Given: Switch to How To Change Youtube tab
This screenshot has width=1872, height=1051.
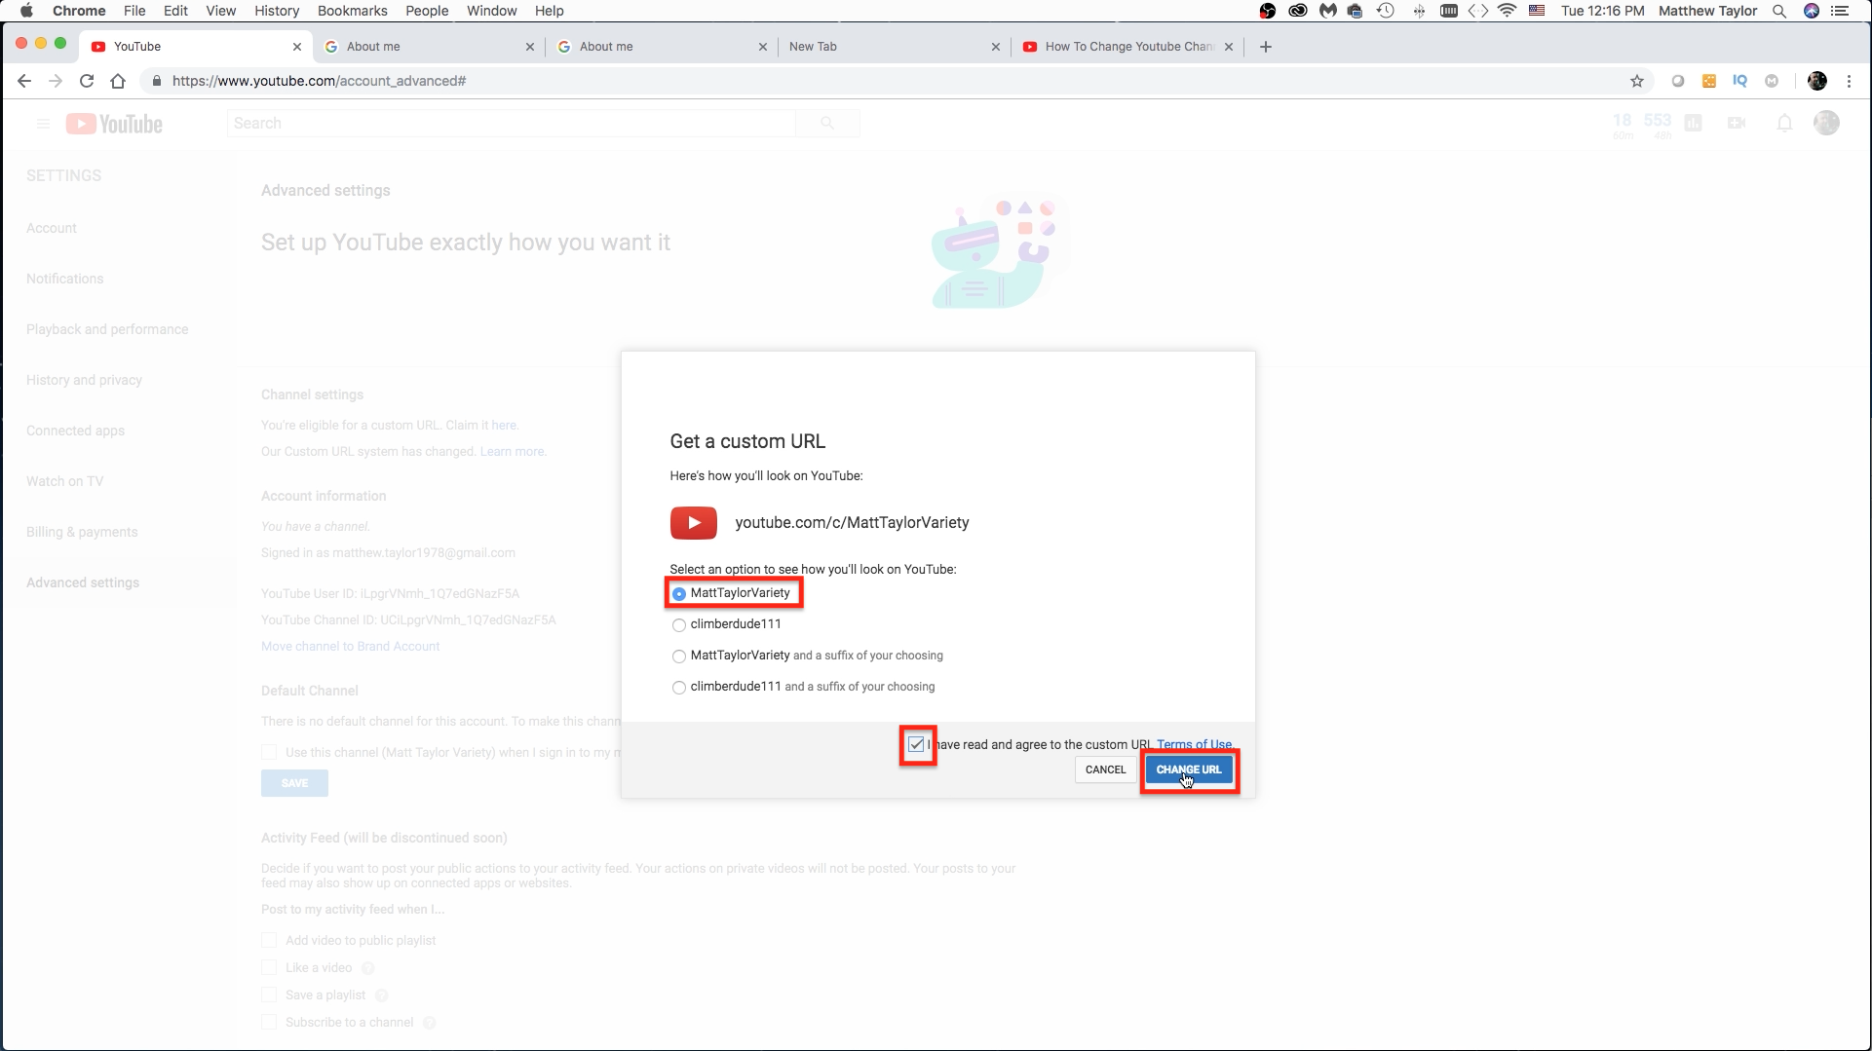Looking at the screenshot, I should point(1127,46).
